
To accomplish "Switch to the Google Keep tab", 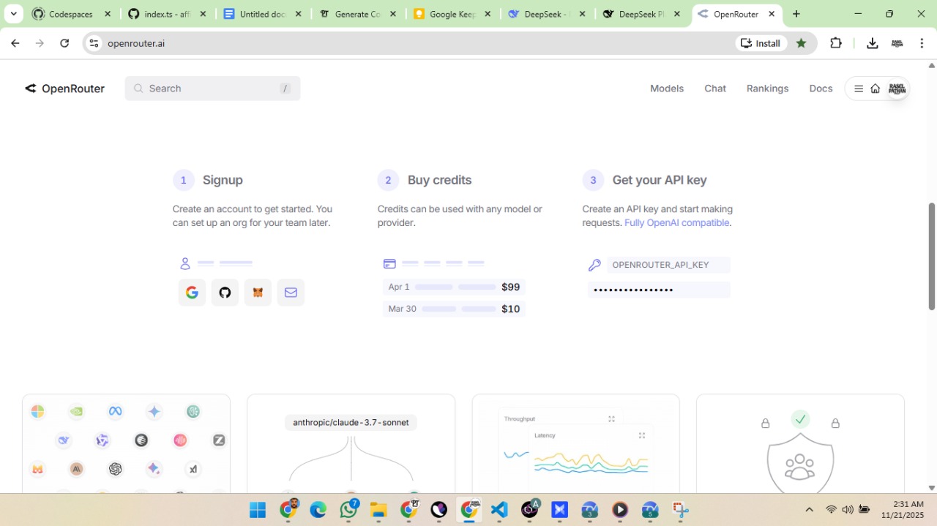I will pyautogui.click(x=452, y=14).
